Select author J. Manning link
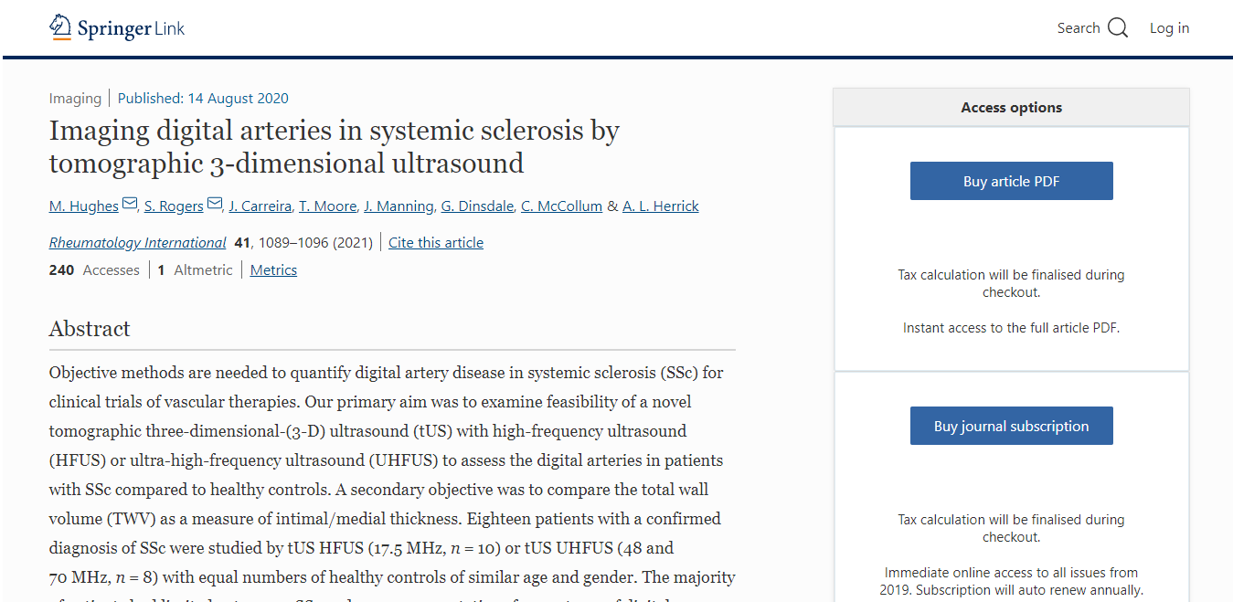Viewport: 1233px width, 602px height. (399, 206)
